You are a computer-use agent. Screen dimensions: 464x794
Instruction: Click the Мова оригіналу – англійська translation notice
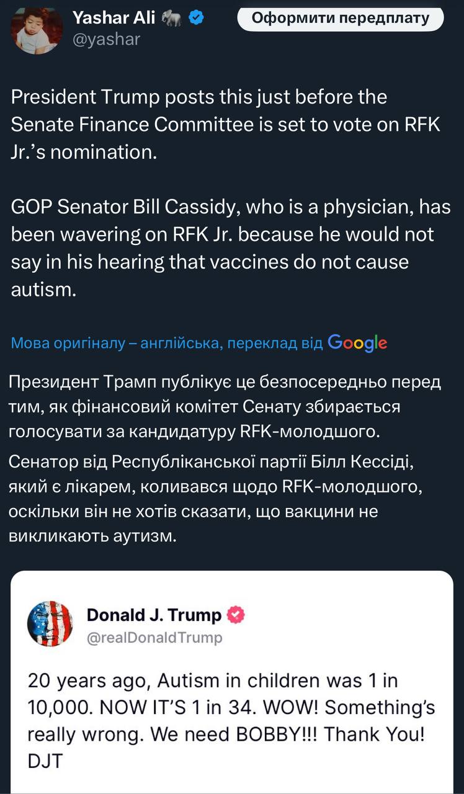click(167, 342)
